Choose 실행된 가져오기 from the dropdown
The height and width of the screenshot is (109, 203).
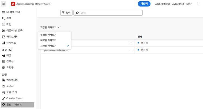pyautogui.click(x=55, y=35)
